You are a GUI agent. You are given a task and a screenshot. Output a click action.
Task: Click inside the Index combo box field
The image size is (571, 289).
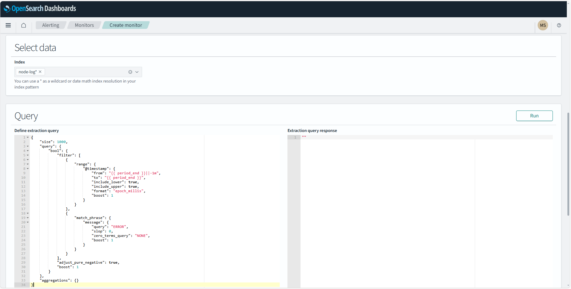click(86, 72)
